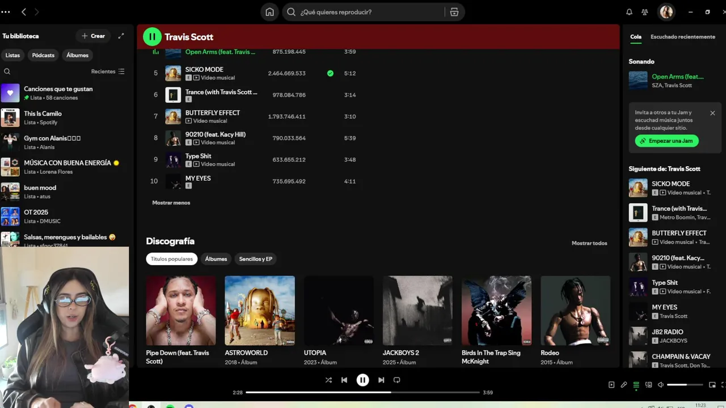Open the Crear button menu

tap(94, 36)
